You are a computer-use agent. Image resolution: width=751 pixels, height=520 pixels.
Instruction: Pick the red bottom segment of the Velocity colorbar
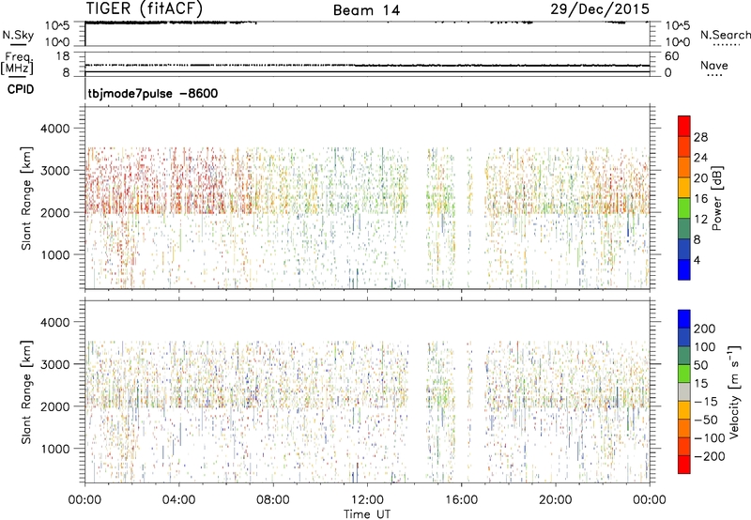click(x=684, y=465)
